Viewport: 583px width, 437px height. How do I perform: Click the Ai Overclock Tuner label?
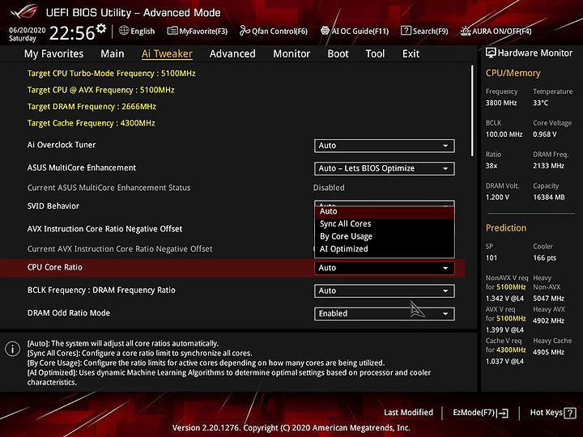[x=62, y=145]
